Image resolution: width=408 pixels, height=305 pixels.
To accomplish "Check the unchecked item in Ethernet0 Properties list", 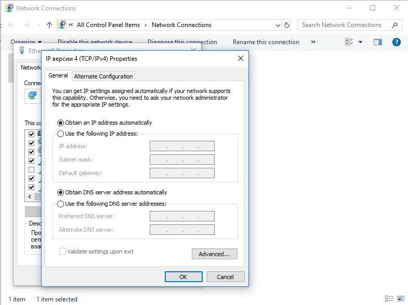I will tap(32, 169).
